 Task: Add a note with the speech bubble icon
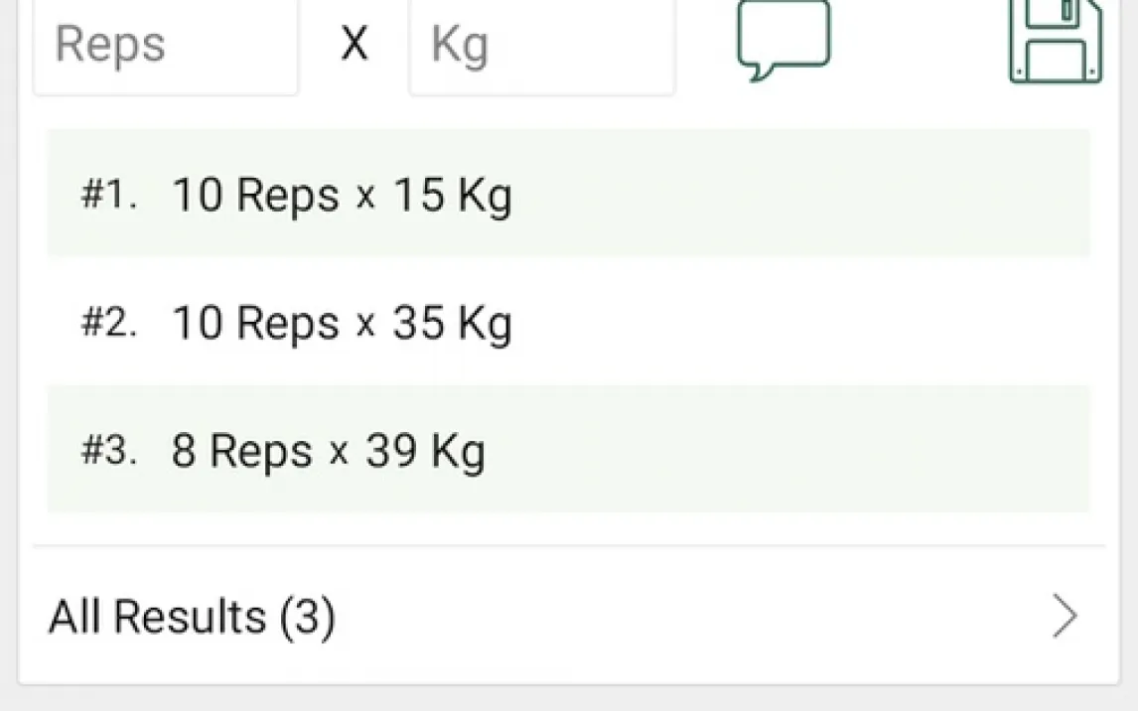(x=783, y=40)
